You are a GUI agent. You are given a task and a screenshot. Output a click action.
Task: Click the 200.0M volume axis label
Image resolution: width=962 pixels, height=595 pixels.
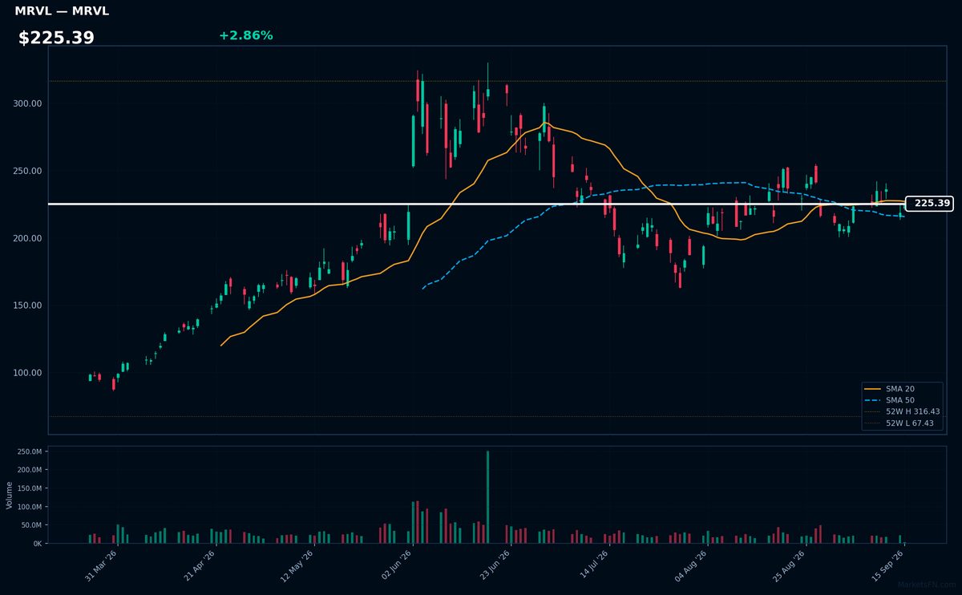[x=30, y=470]
